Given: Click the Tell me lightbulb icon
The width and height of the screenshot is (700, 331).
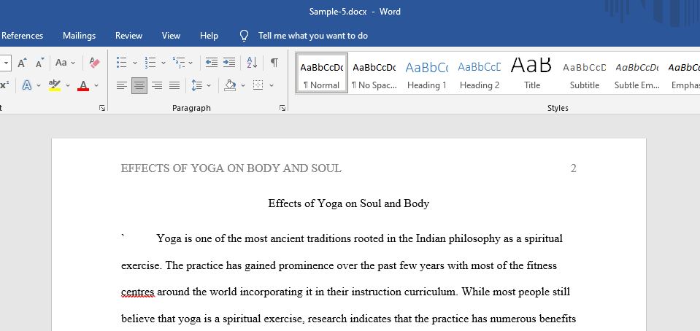Looking at the screenshot, I should pyautogui.click(x=245, y=36).
